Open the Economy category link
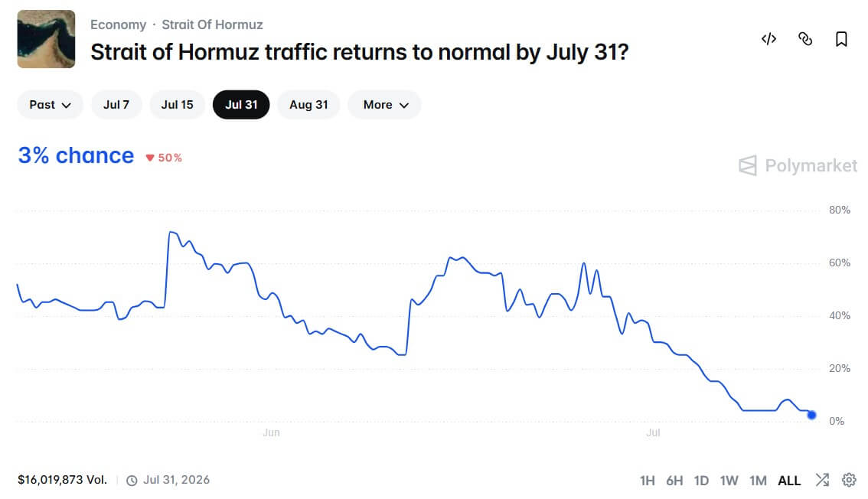 pos(118,25)
